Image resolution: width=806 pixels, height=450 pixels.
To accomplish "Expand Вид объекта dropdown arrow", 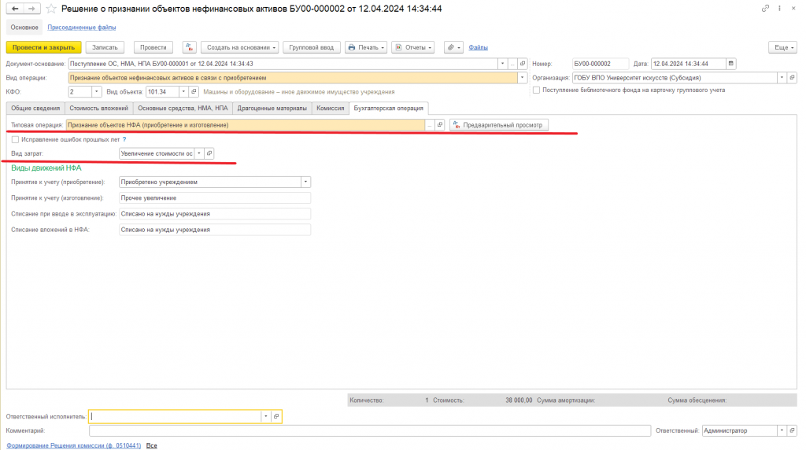I will 183,92.
